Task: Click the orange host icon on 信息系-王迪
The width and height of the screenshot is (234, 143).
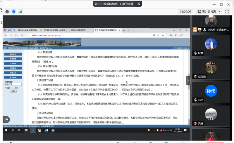Action: (x=195, y=30)
